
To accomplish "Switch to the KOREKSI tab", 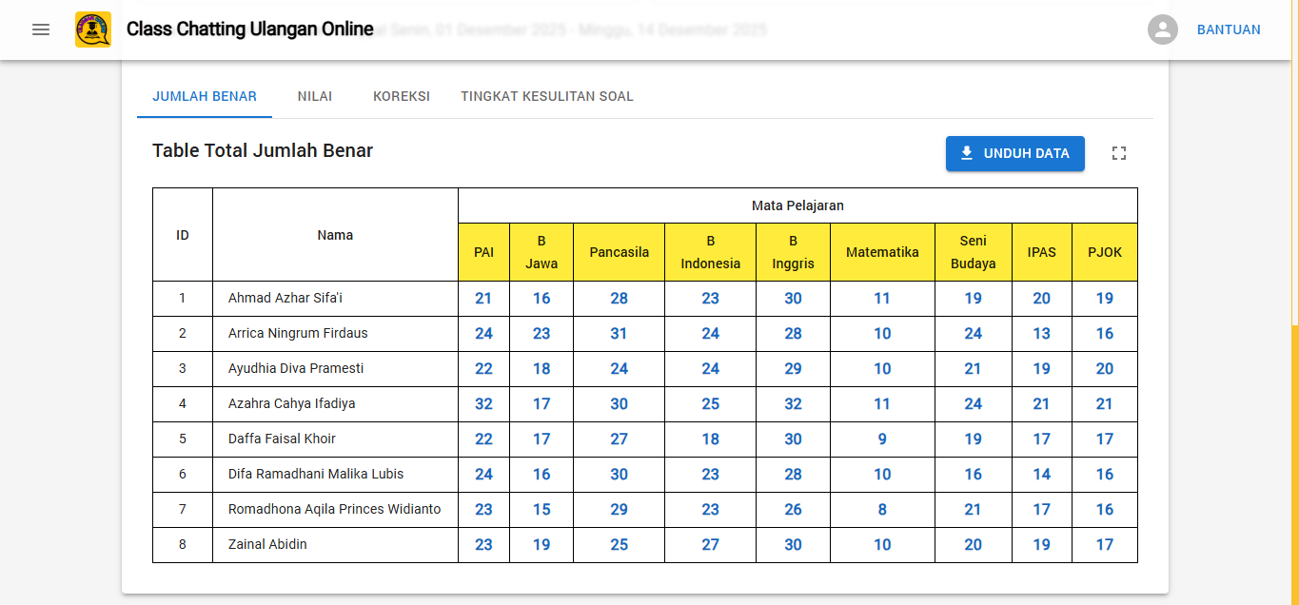I will [402, 96].
